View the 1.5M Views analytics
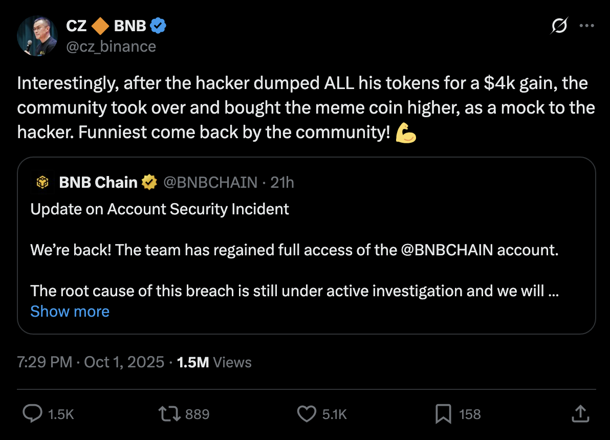The width and height of the screenshot is (610, 440). pyautogui.click(x=214, y=362)
